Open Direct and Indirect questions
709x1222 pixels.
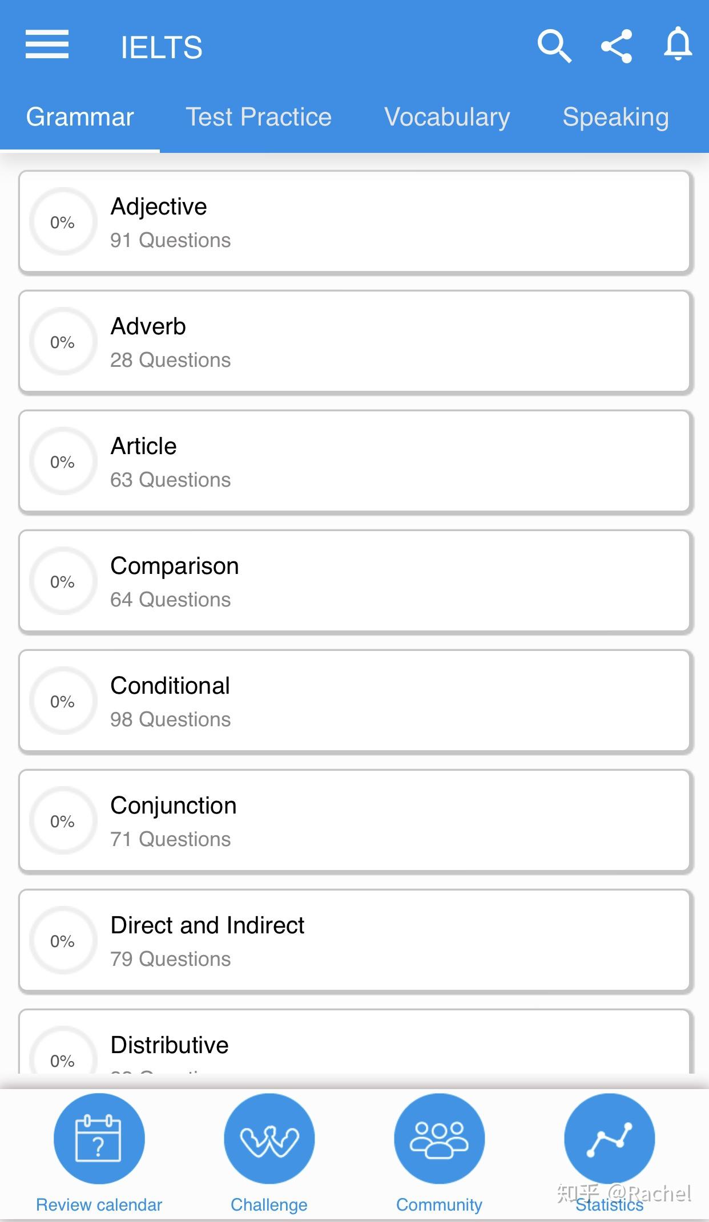[x=354, y=941]
